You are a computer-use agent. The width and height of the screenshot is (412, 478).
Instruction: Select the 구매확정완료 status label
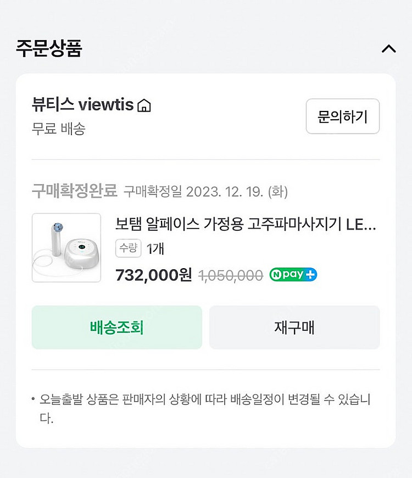click(x=75, y=191)
